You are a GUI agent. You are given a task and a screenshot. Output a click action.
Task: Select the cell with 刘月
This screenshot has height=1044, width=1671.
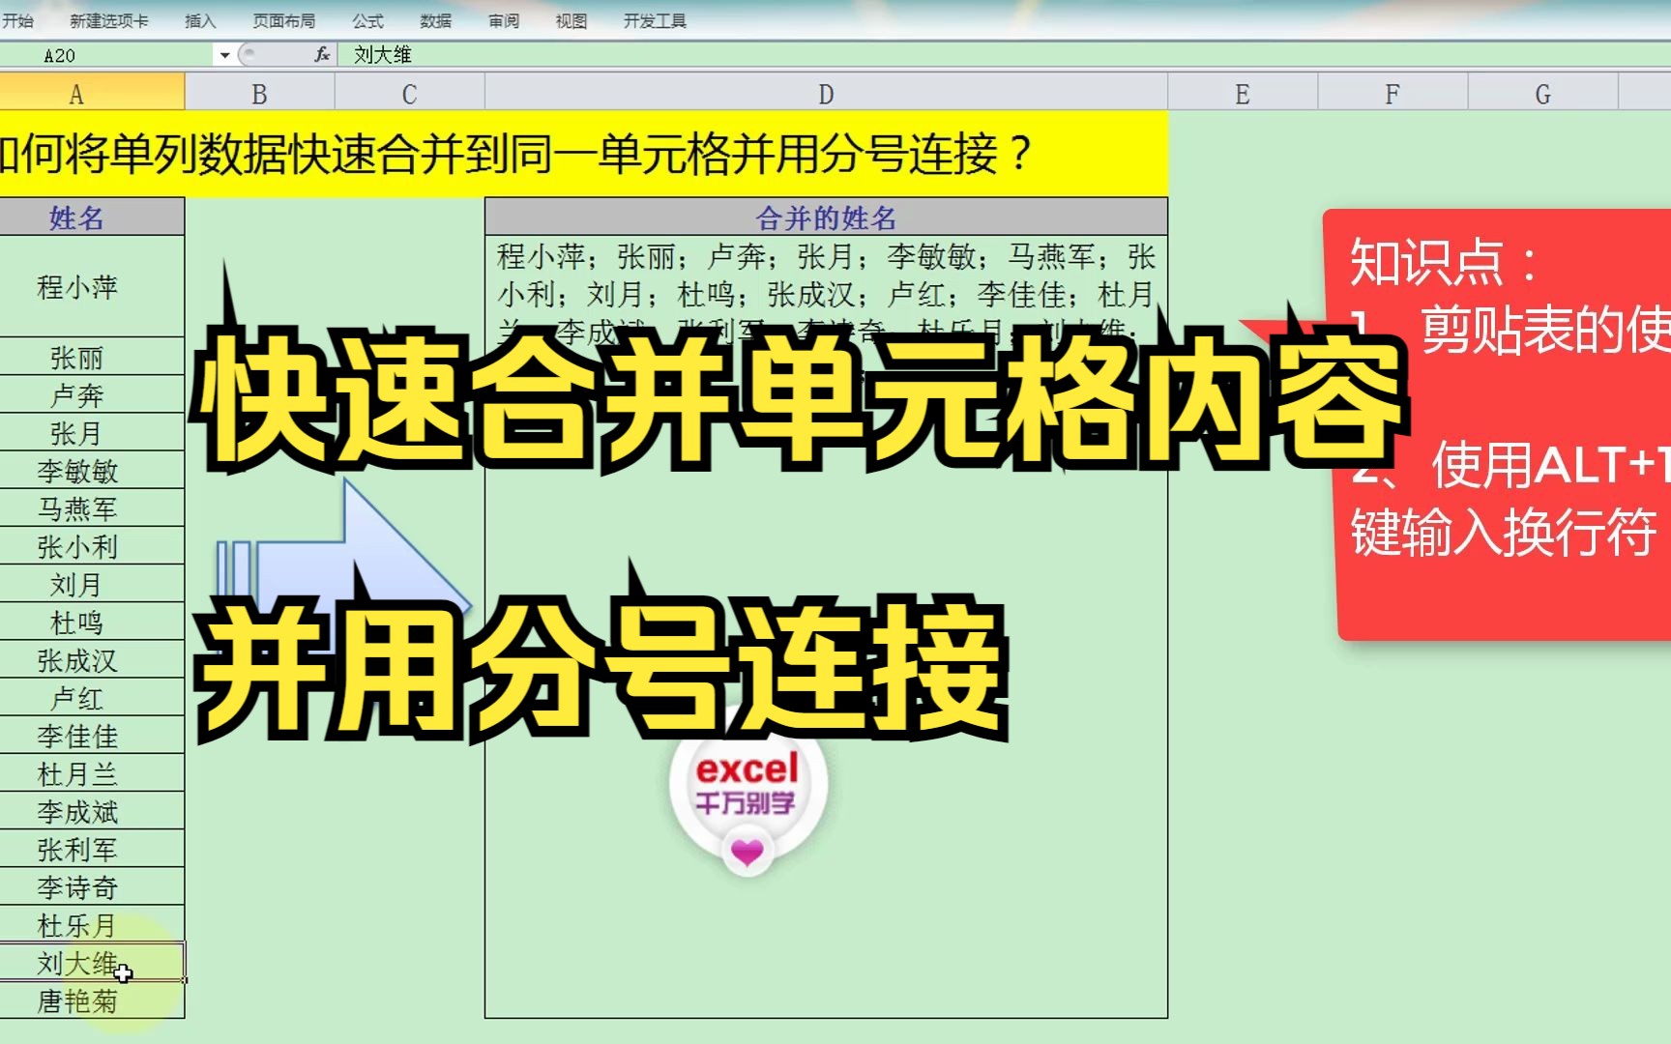click(92, 584)
